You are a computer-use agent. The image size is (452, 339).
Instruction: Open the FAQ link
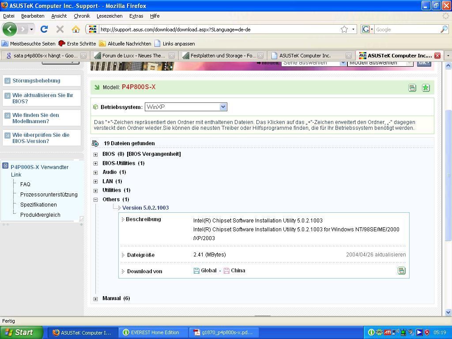tap(25, 184)
